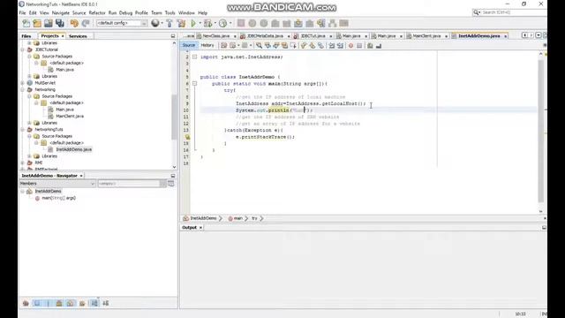
Task: Switch to the JDBCMetaData.java editor tab
Action: coord(265,36)
